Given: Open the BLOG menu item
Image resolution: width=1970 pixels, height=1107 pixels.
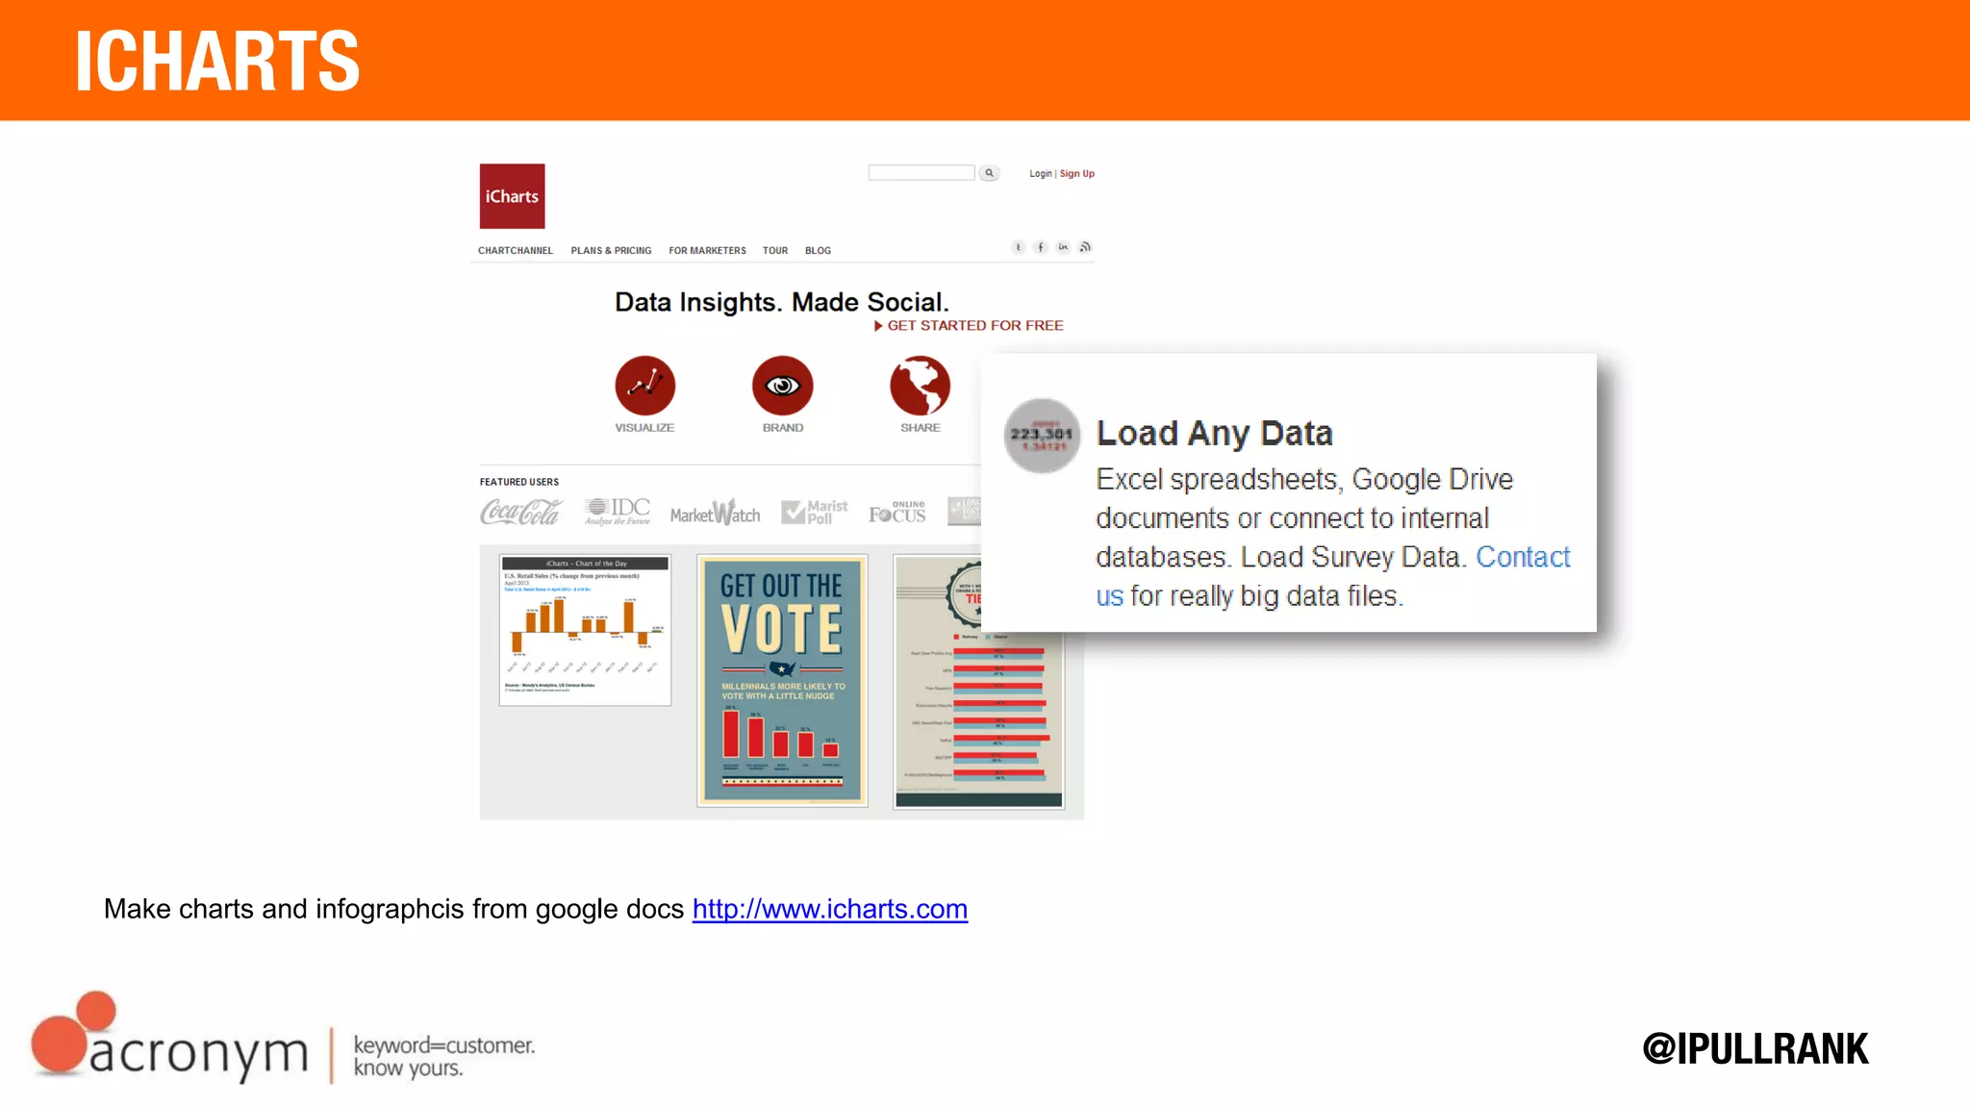Looking at the screenshot, I should (818, 251).
